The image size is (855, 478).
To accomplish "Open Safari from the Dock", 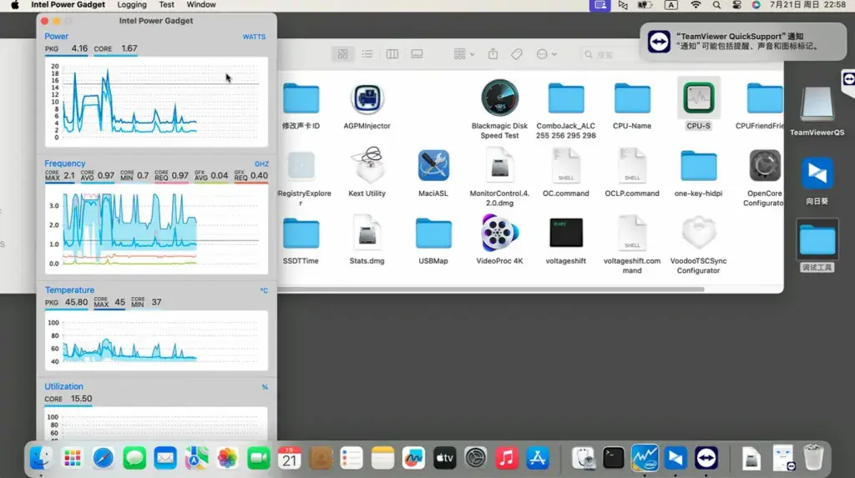I will click(x=103, y=458).
